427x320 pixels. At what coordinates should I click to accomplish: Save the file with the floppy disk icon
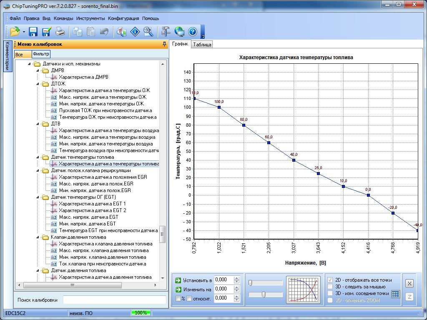click(x=33, y=31)
